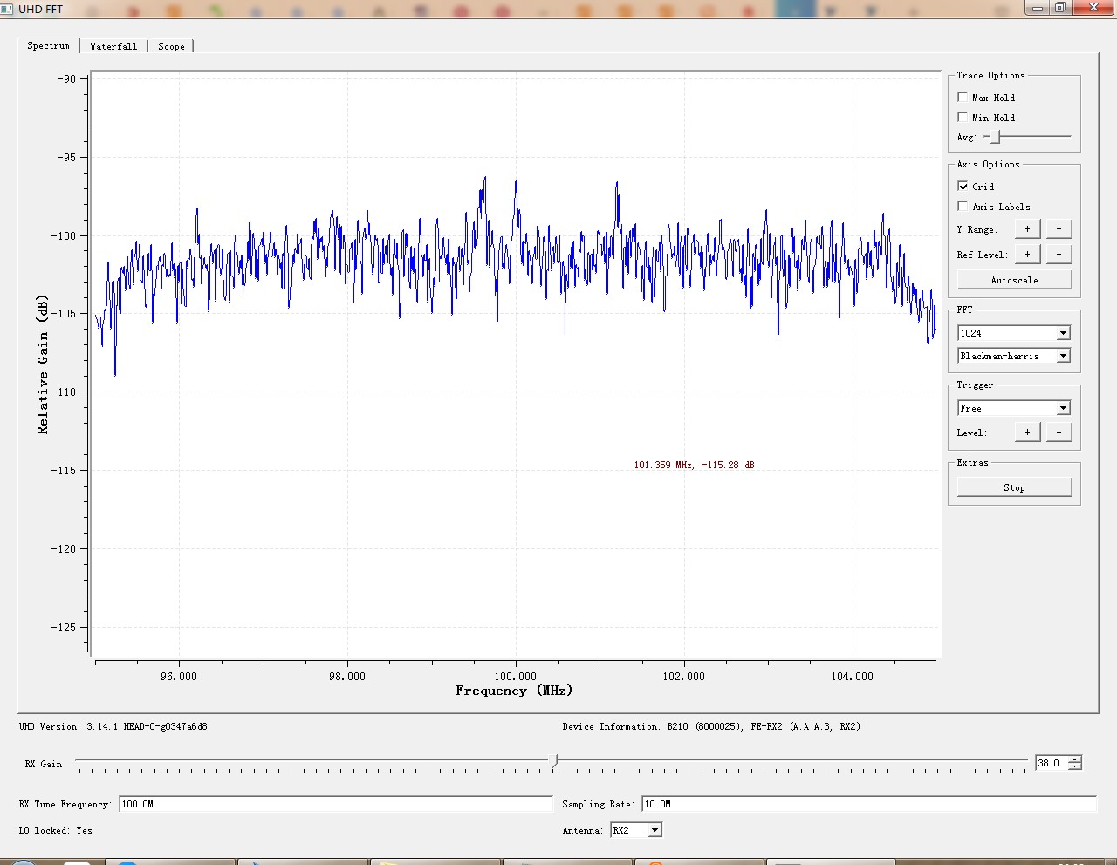Click the Sampling Rate input field
This screenshot has height=865, width=1117.
[869, 804]
